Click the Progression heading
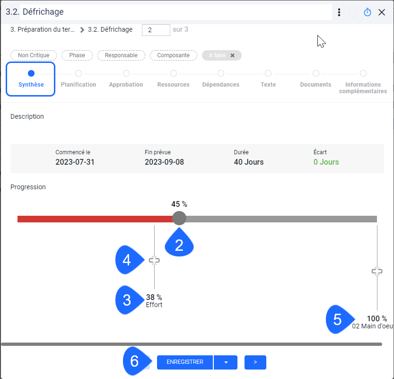The image size is (394, 379). pyautogui.click(x=28, y=187)
